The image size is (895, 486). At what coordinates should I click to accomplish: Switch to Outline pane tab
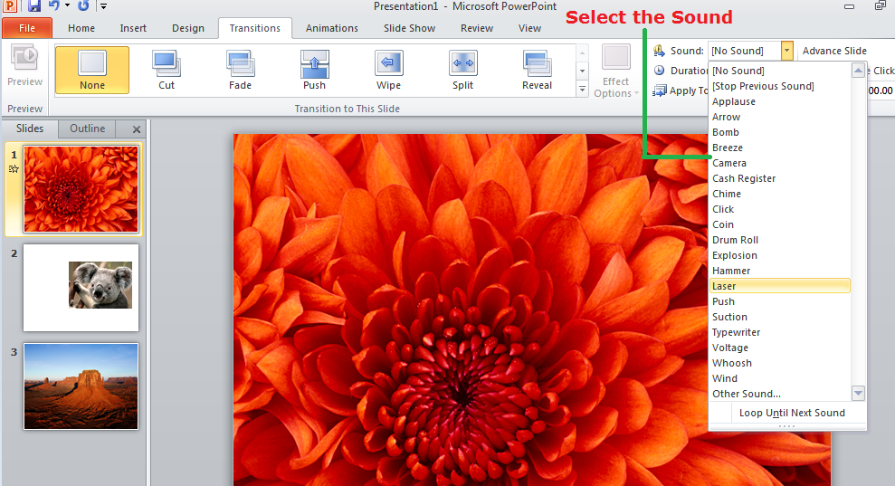pyautogui.click(x=88, y=129)
